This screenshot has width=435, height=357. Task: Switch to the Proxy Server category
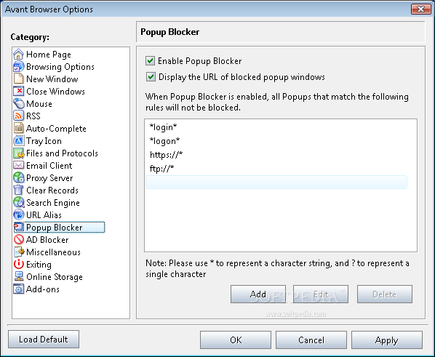click(49, 178)
